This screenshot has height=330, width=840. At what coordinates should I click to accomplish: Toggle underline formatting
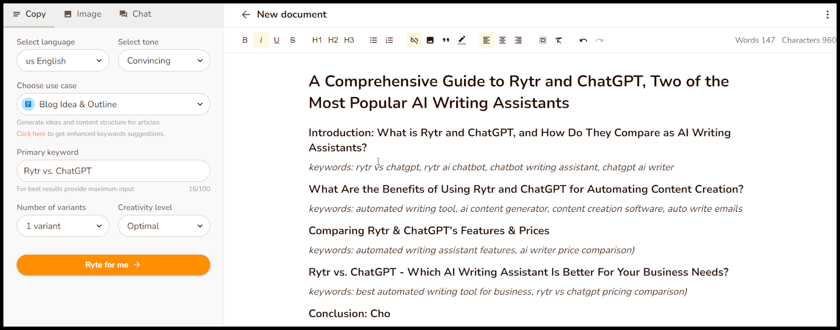click(277, 40)
